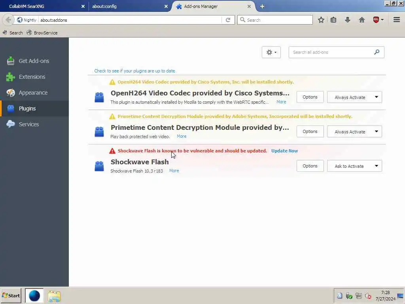This screenshot has height=304, width=405.
Task: Click the Shockwave Flash plugin brick icon
Action: tap(99, 166)
